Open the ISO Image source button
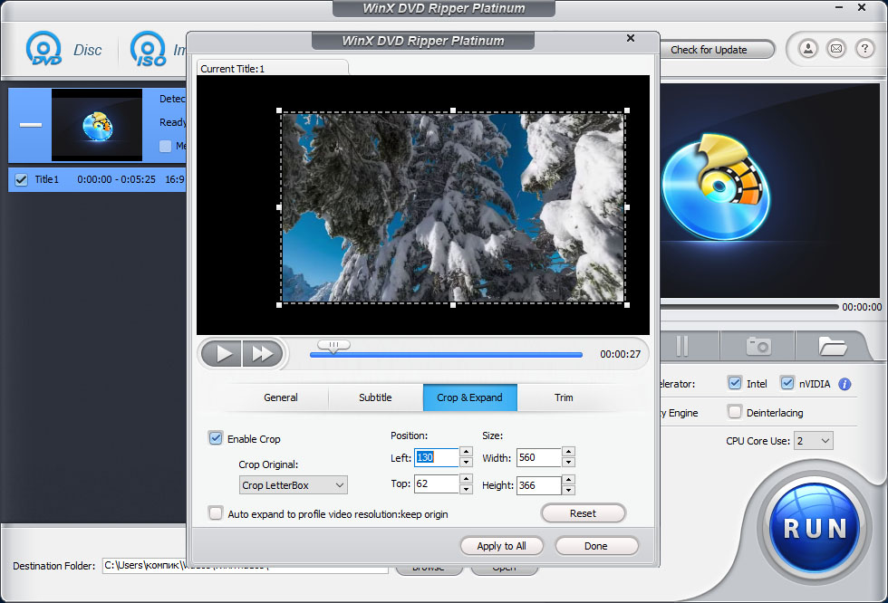The width and height of the screenshot is (888, 603). pyautogui.click(x=158, y=50)
